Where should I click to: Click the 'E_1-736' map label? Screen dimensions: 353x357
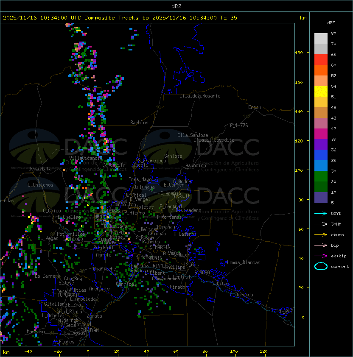(239, 126)
